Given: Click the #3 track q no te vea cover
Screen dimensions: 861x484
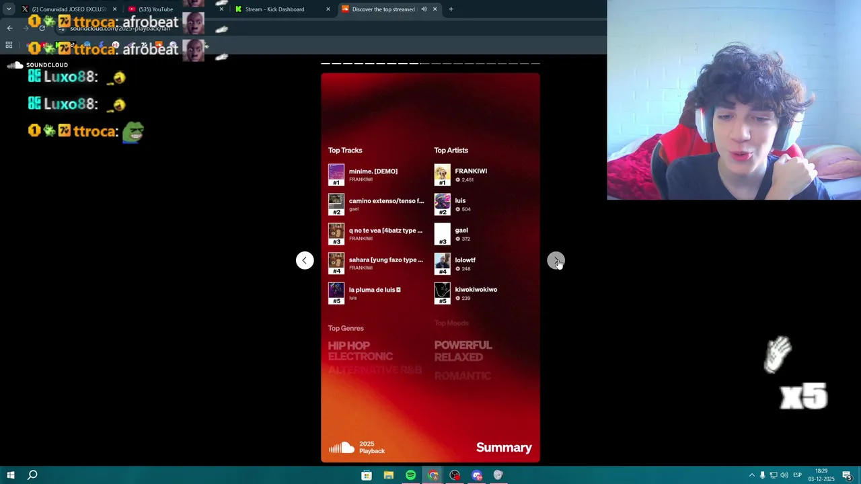Looking at the screenshot, I should tap(336, 234).
